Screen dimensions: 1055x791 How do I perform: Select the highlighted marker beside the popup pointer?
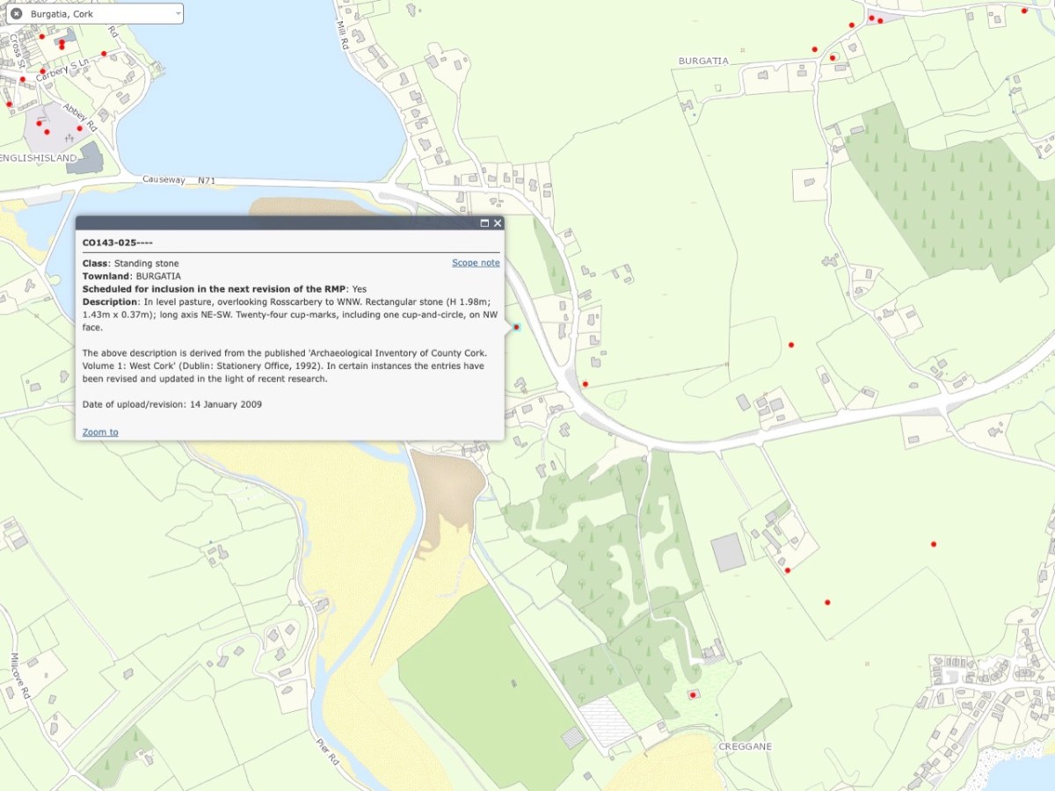coord(517,327)
